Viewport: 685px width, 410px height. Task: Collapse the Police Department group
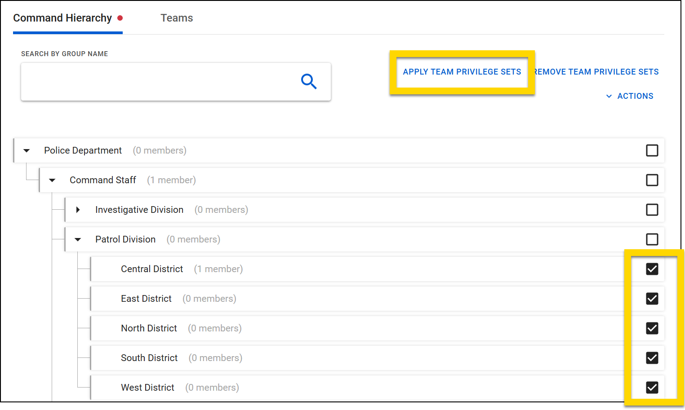pos(27,150)
